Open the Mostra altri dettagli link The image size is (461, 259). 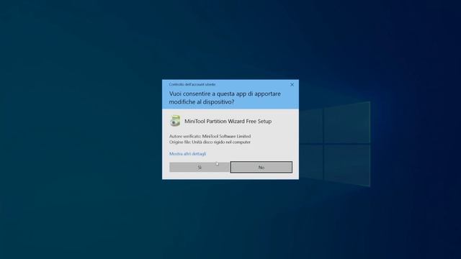point(187,154)
